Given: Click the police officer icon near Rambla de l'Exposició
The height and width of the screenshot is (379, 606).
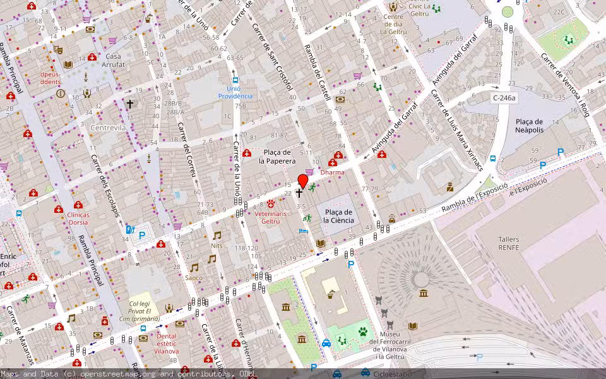Looking at the screenshot, I should coord(450,188).
